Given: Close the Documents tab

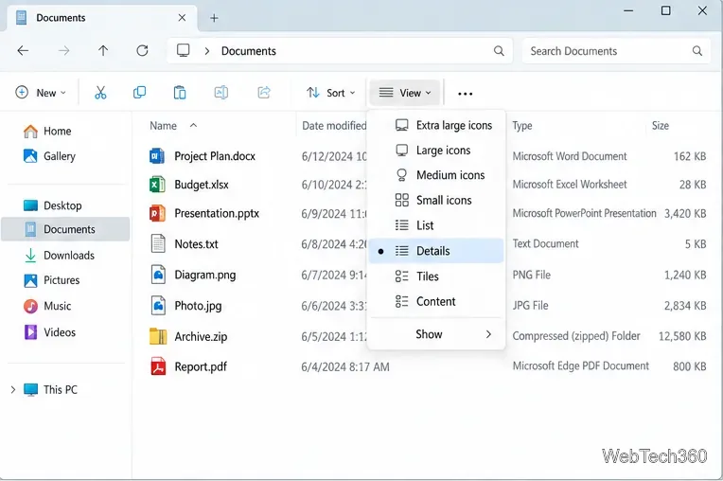Looking at the screenshot, I should (182, 18).
